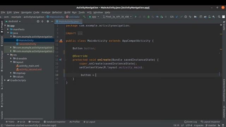Select MainActivity in the project tree
Image resolution: width=226 pixels, height=127 pixels.
pyautogui.click(x=26, y=40)
